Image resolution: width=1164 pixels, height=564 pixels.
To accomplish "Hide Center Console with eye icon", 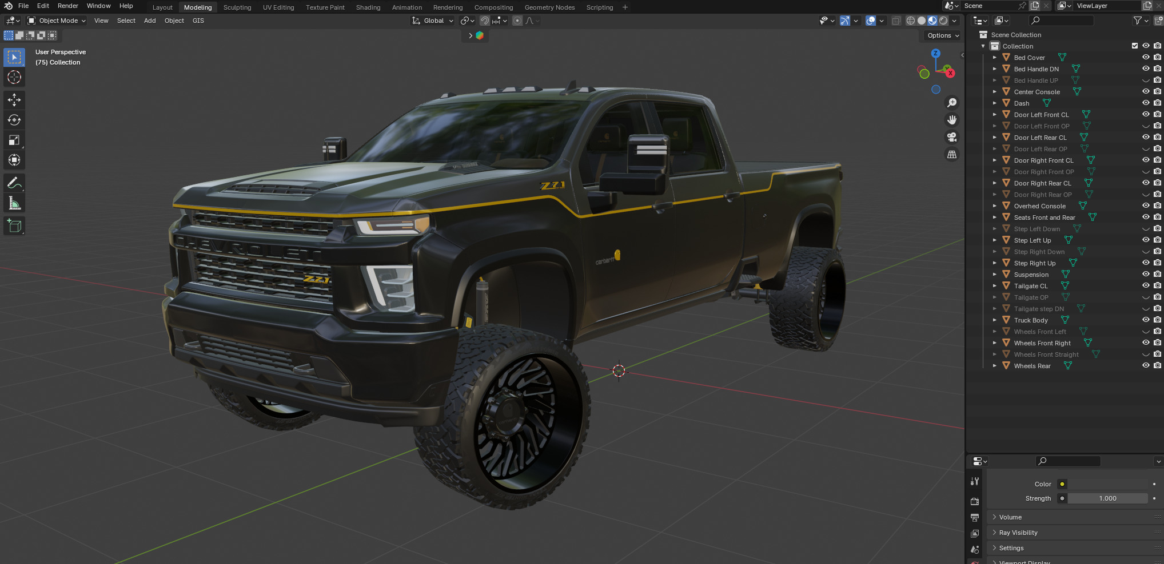I will click(x=1146, y=91).
